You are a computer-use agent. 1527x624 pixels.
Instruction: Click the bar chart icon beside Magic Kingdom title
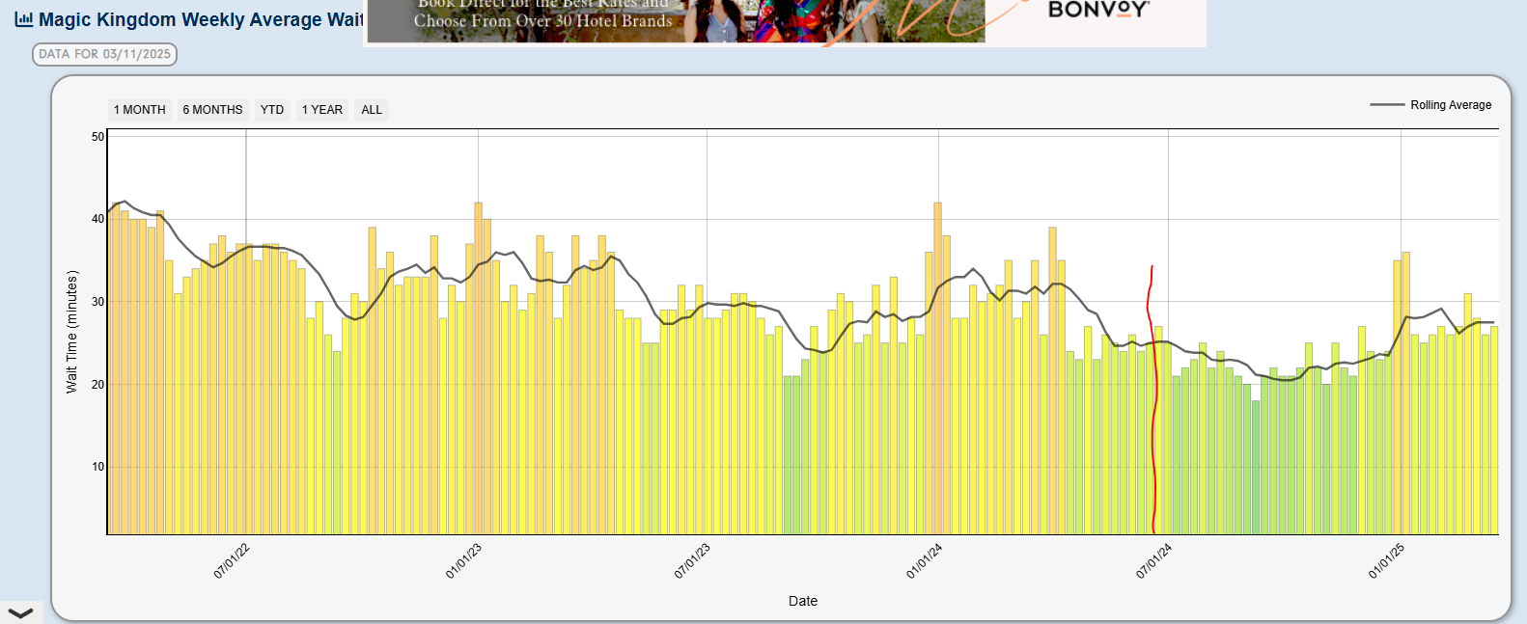(24, 19)
